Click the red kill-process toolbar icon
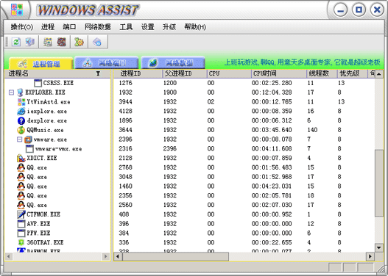Screen dimensions: 388x276 pos(62,42)
